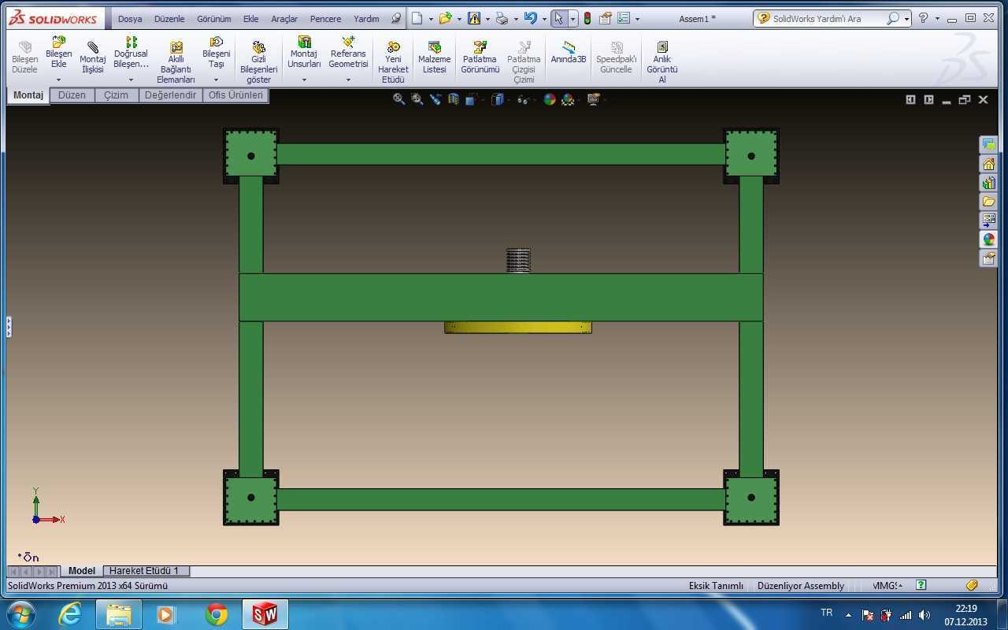Click Anlık Görüntü Al (Take Snapshot)
The image size is (1008, 630).
click(x=662, y=62)
